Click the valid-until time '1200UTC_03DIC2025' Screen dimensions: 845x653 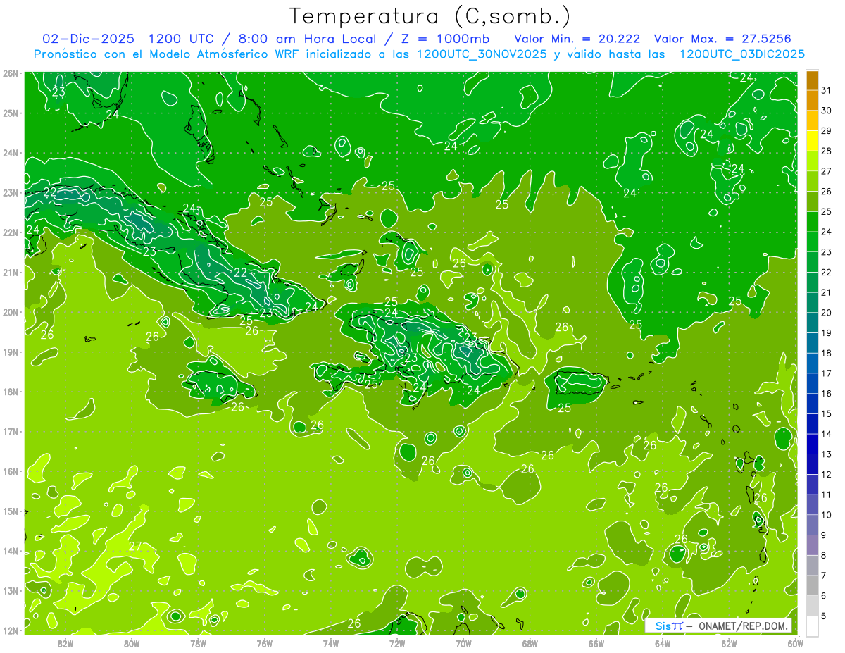[742, 54]
